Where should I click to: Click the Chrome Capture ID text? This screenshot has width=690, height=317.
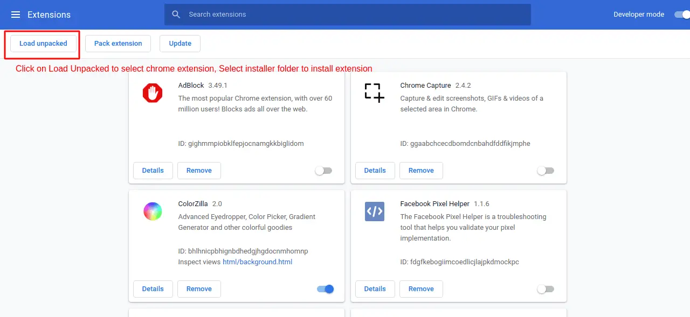coord(465,144)
